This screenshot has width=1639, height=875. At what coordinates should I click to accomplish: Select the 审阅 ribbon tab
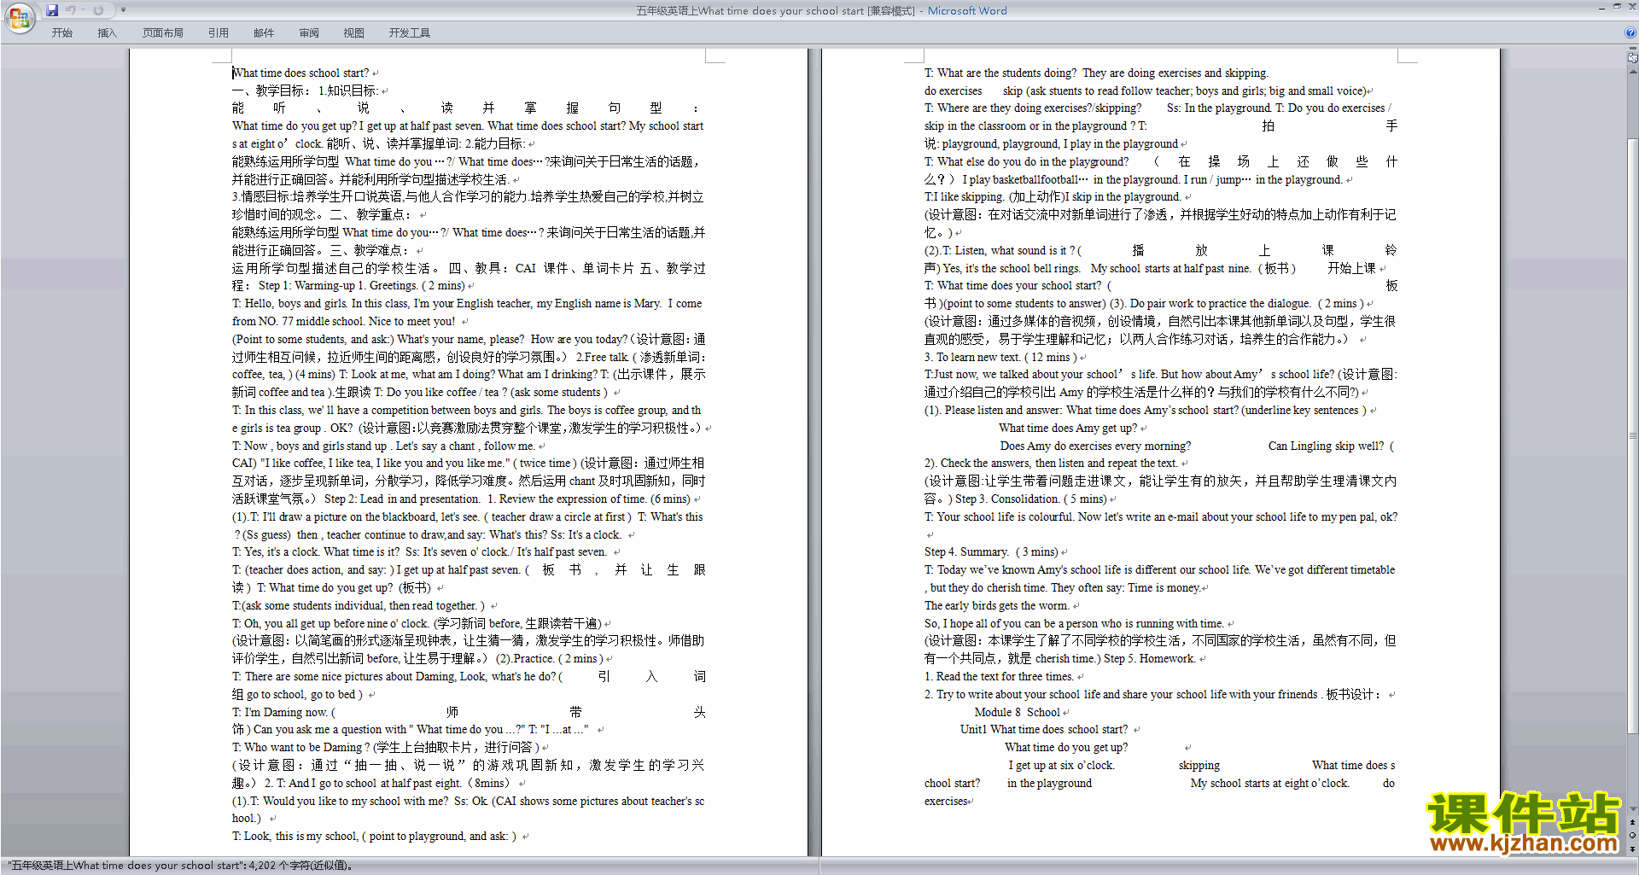[x=309, y=33]
